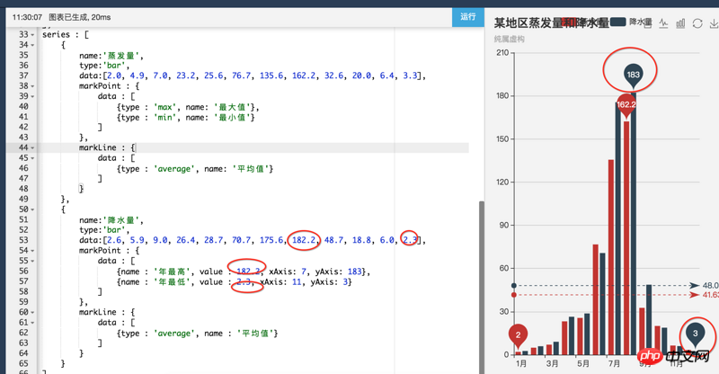The height and width of the screenshot is (374, 719).
Task: Click x-axis label 7月
Action: click(x=614, y=364)
